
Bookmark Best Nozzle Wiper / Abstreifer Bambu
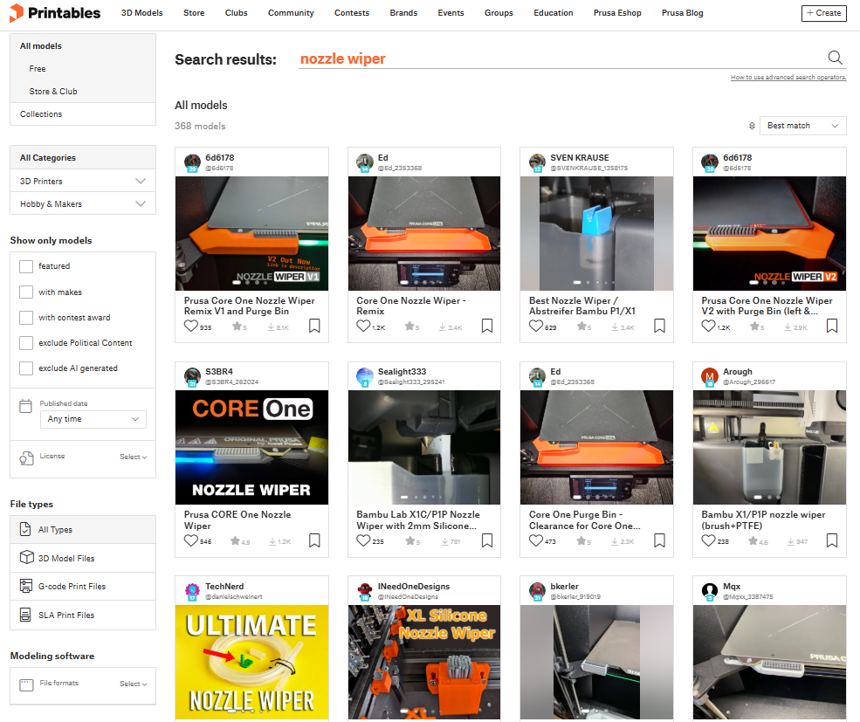click(x=659, y=326)
